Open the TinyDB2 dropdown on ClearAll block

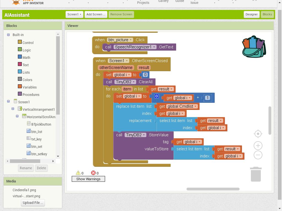(x=134, y=82)
